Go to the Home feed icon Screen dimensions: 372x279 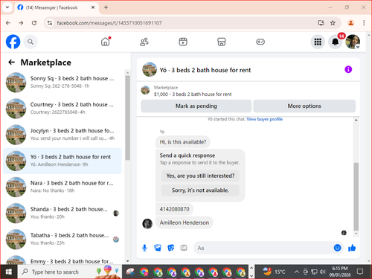[106, 42]
